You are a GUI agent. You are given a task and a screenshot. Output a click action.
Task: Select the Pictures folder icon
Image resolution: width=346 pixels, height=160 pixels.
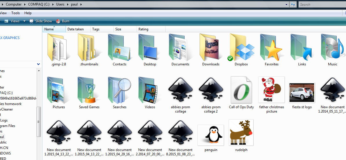[x=58, y=90]
